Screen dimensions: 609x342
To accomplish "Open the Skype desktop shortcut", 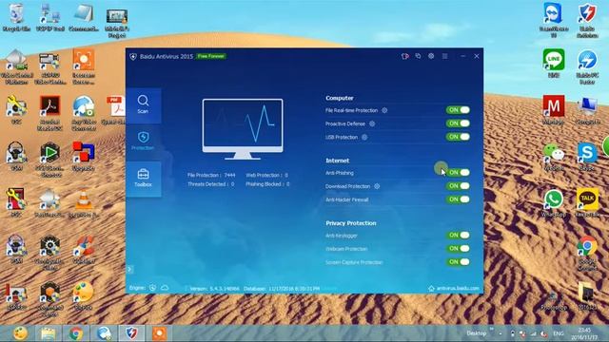I will click(x=587, y=157).
